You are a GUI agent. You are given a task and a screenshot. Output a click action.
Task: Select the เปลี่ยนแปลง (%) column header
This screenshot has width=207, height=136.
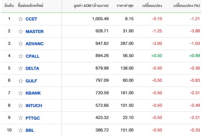click(x=186, y=6)
